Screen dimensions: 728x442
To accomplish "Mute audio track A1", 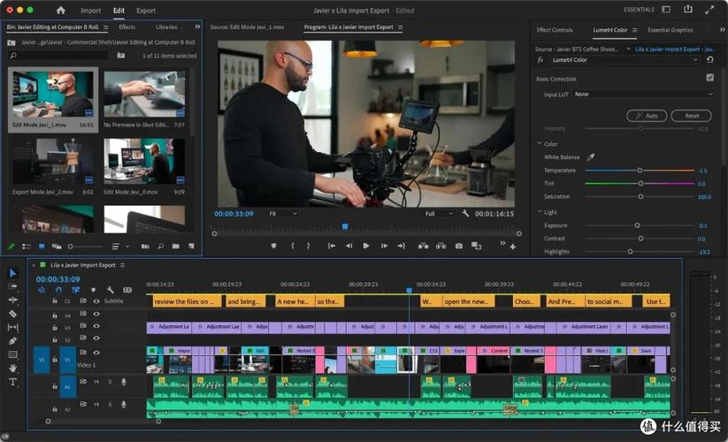I will (x=96, y=382).
